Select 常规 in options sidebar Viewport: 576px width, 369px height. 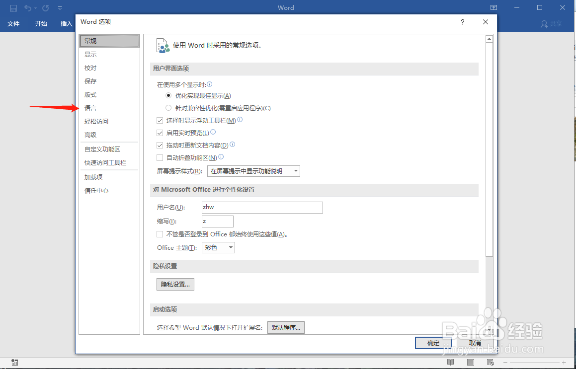109,41
